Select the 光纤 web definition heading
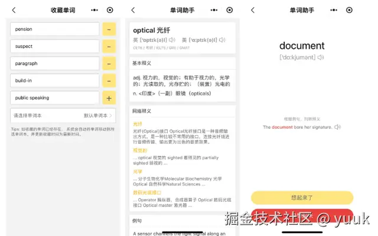 tap(138, 124)
